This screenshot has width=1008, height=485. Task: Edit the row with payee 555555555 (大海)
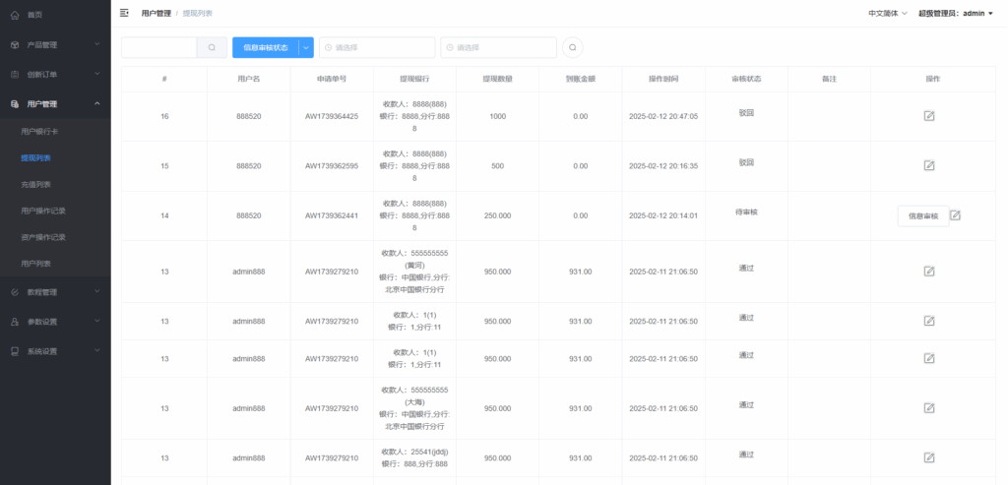click(x=929, y=408)
